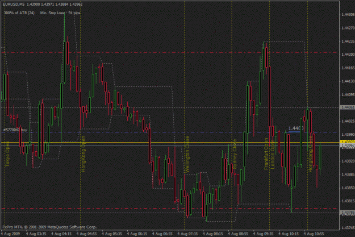This screenshot has height=237, width=355.
Task: Click the "4 Aug 05:35" time label
Action: 112,234
